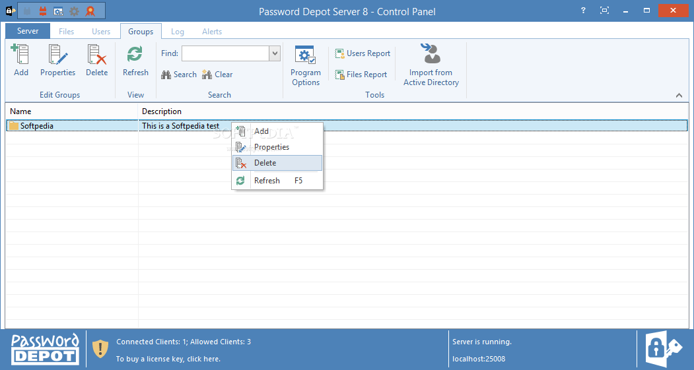Open the Find dropdown arrow

click(275, 53)
